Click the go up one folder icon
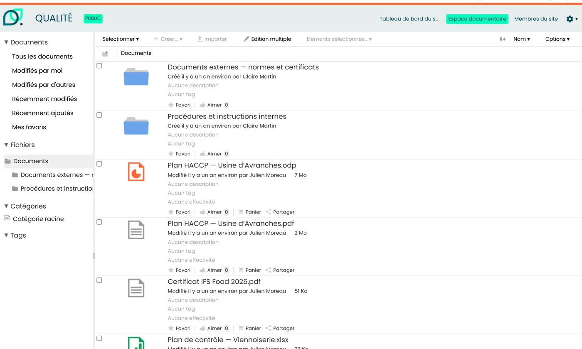 click(105, 54)
